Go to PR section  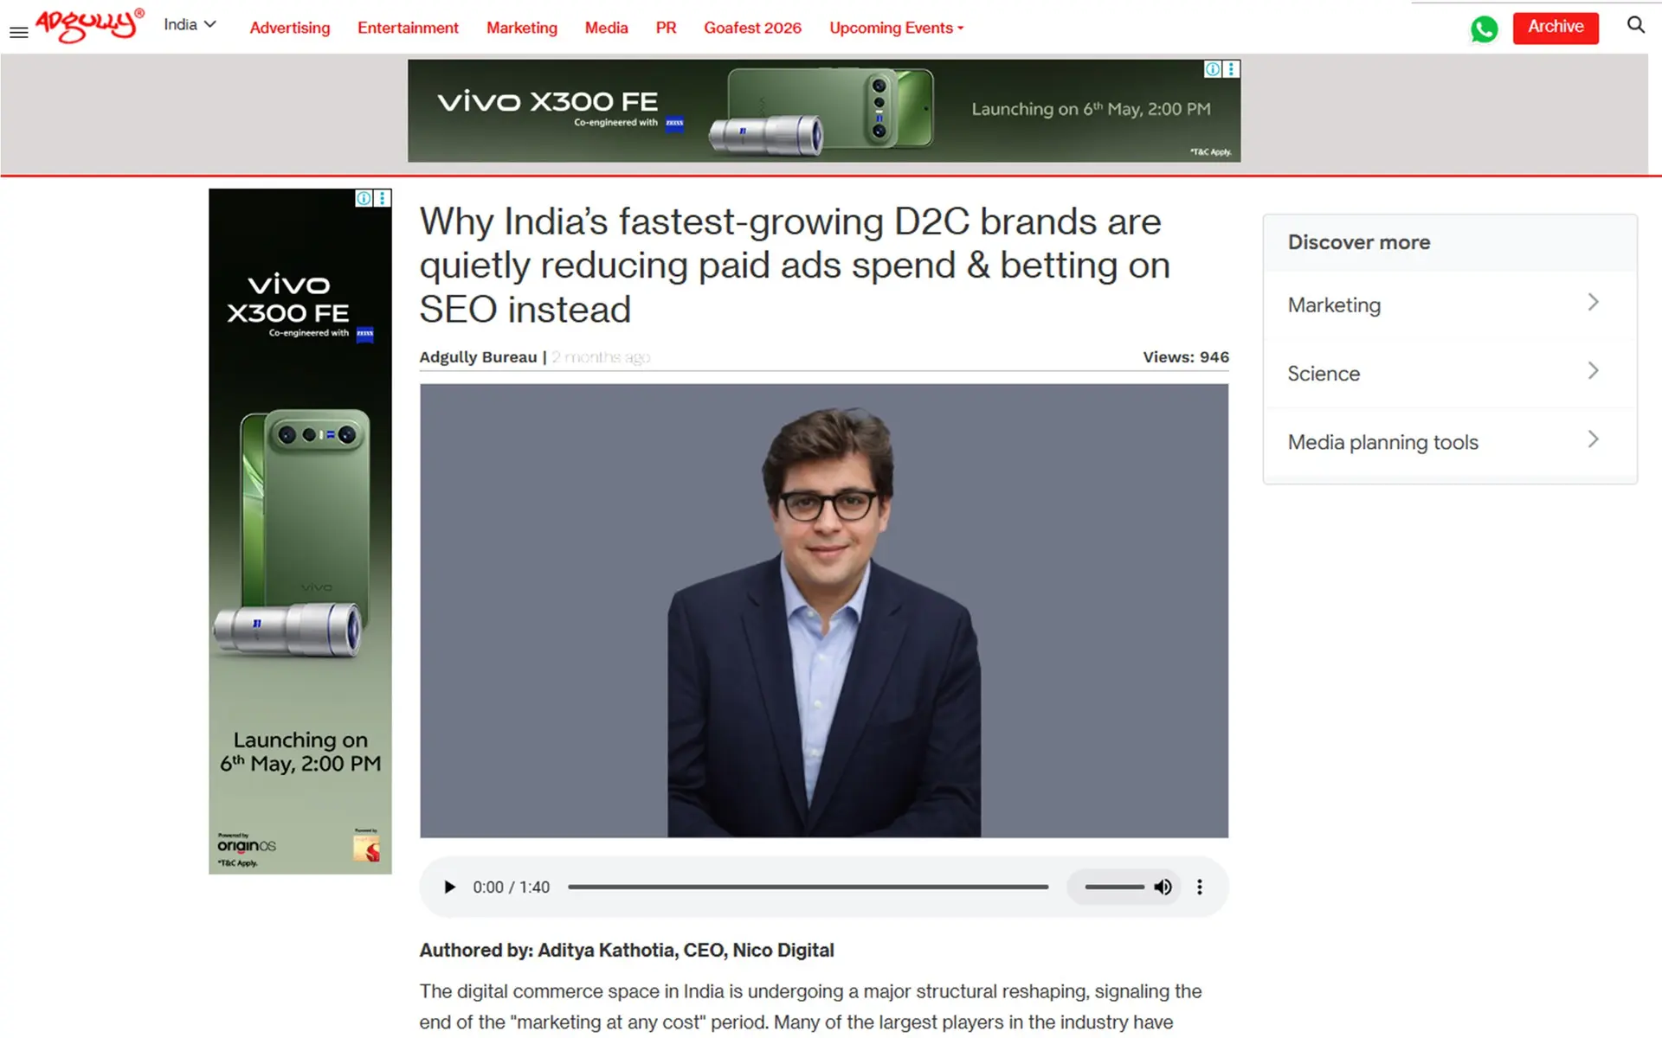click(x=666, y=28)
